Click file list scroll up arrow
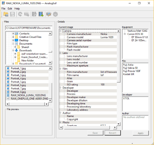 point(50,68)
